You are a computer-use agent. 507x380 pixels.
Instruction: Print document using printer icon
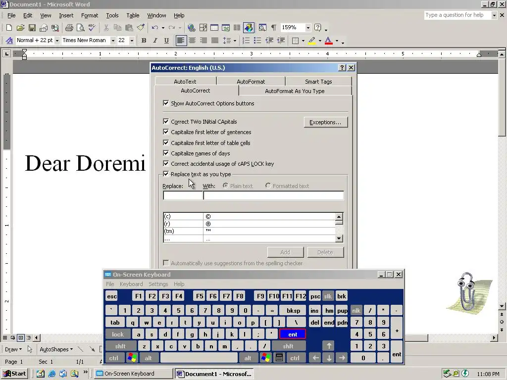(69, 28)
